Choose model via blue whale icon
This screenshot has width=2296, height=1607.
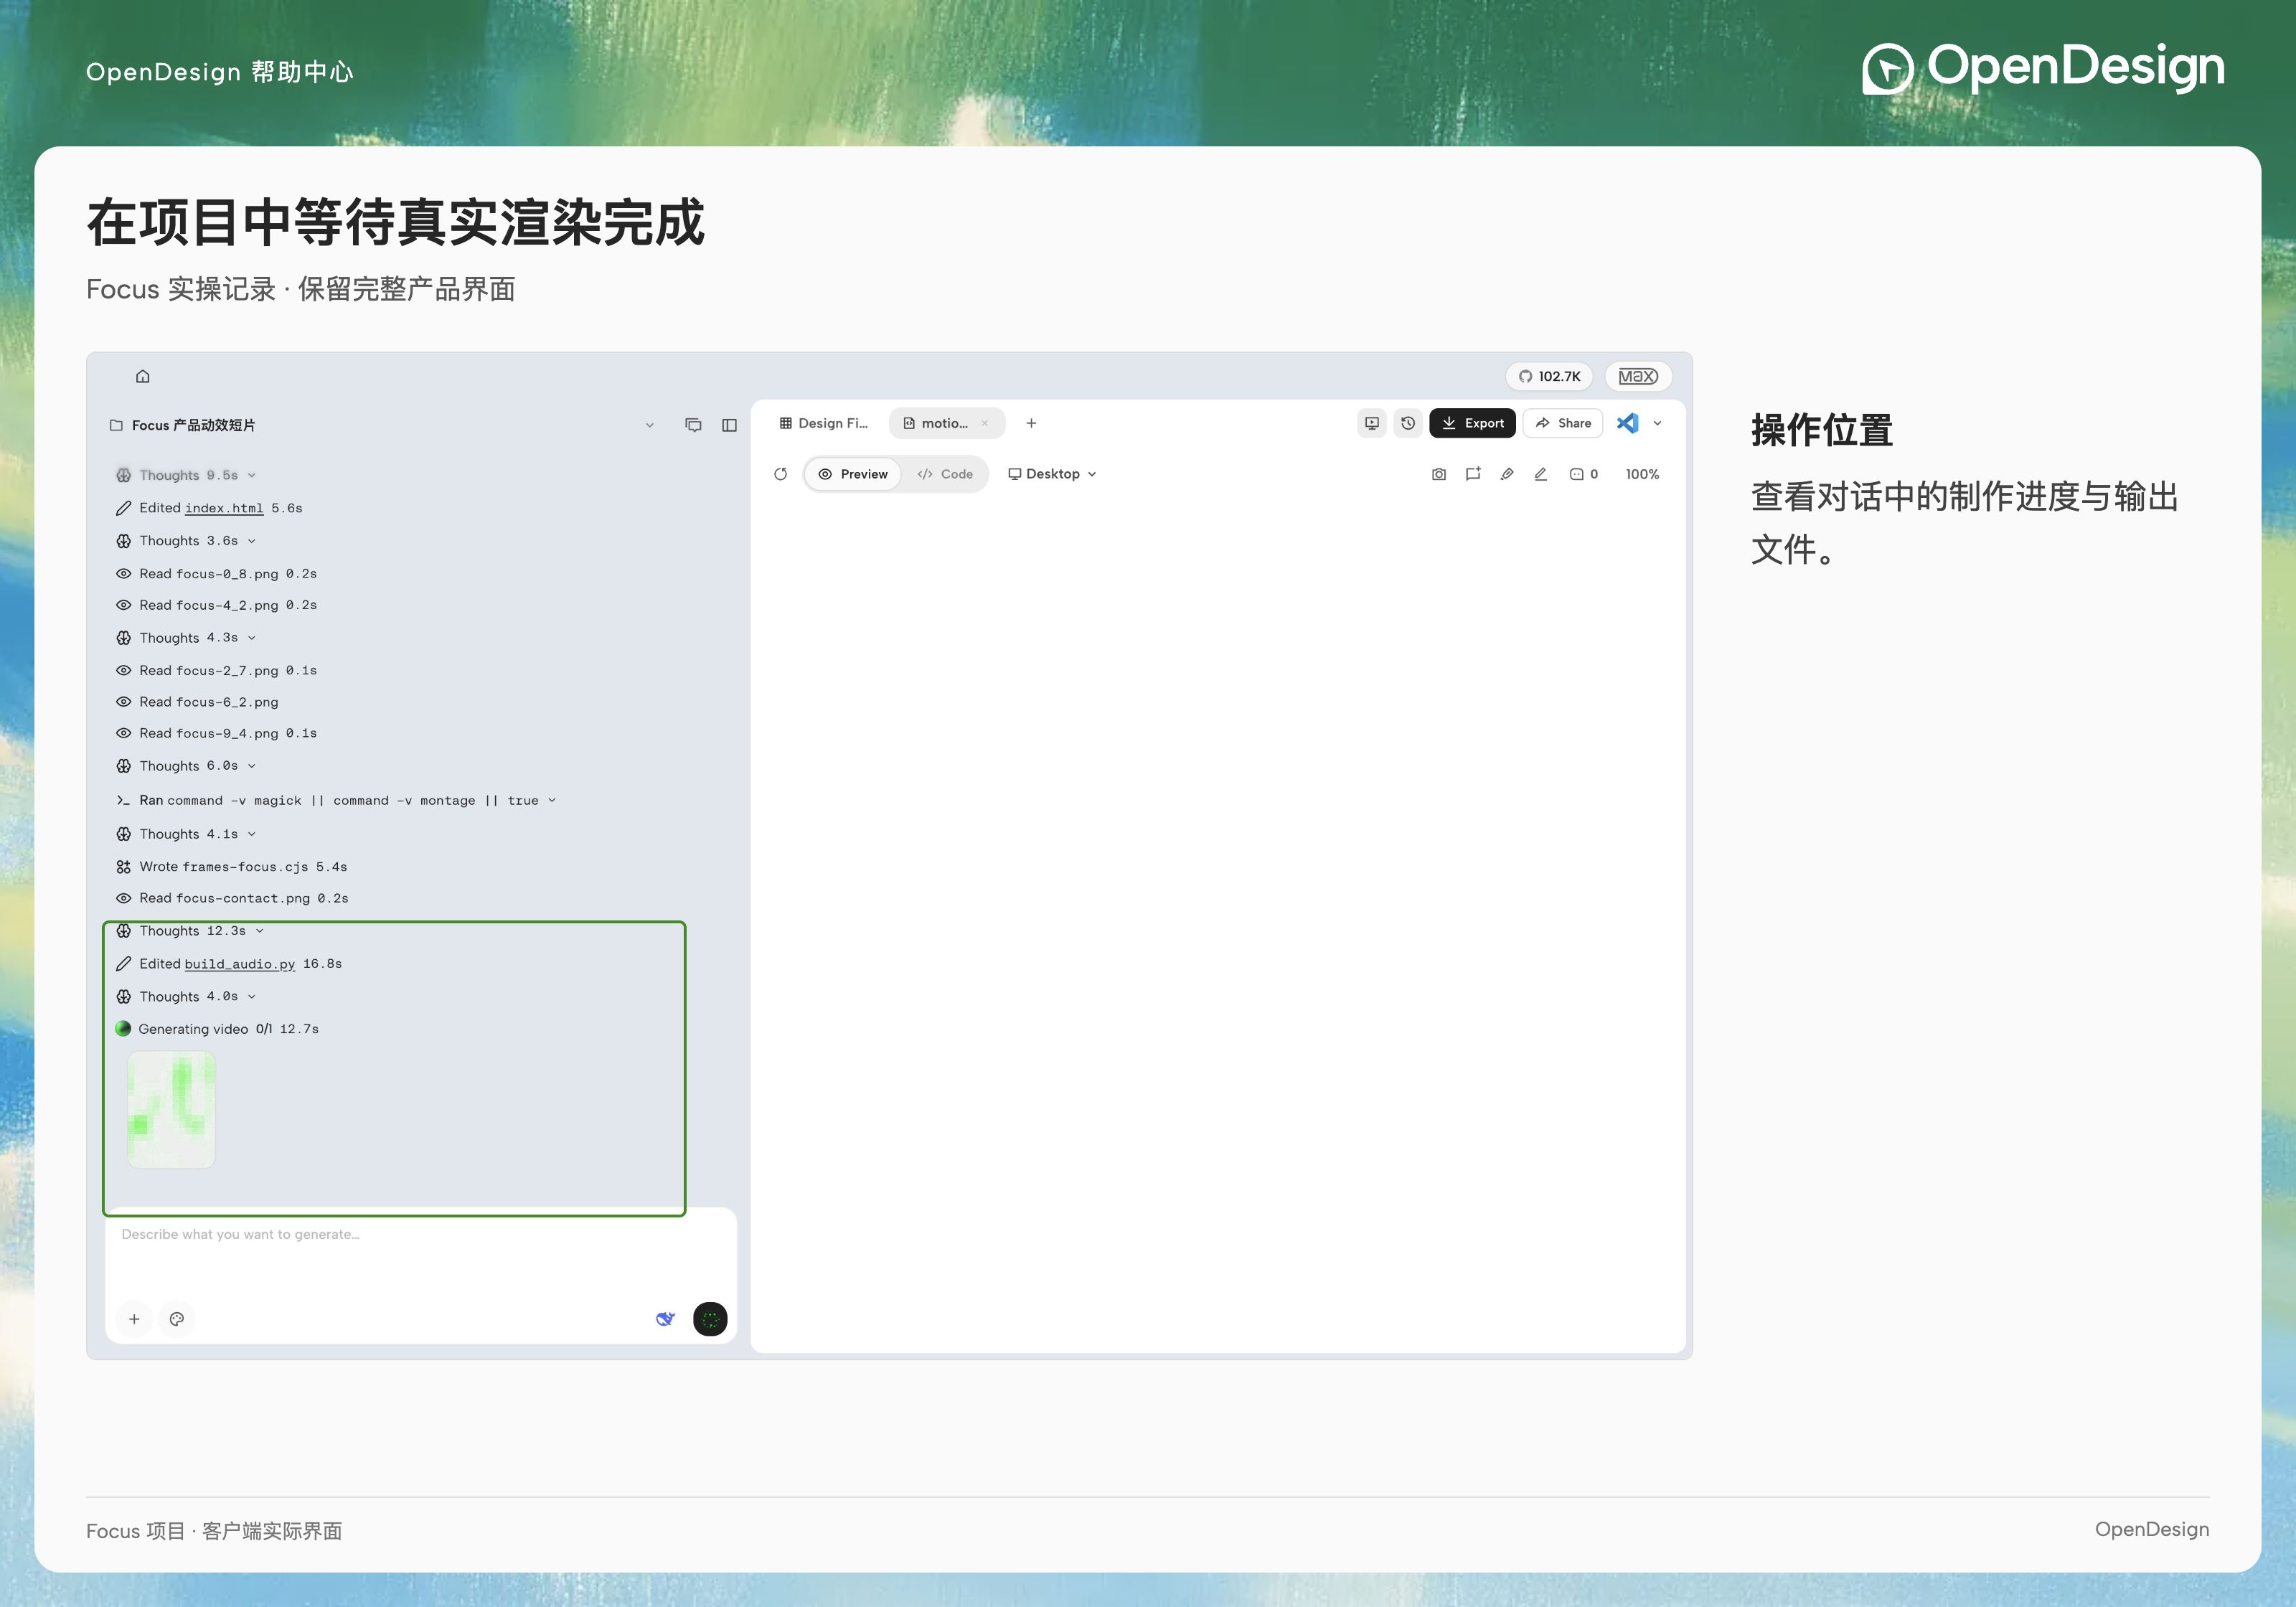pyautogui.click(x=665, y=1319)
